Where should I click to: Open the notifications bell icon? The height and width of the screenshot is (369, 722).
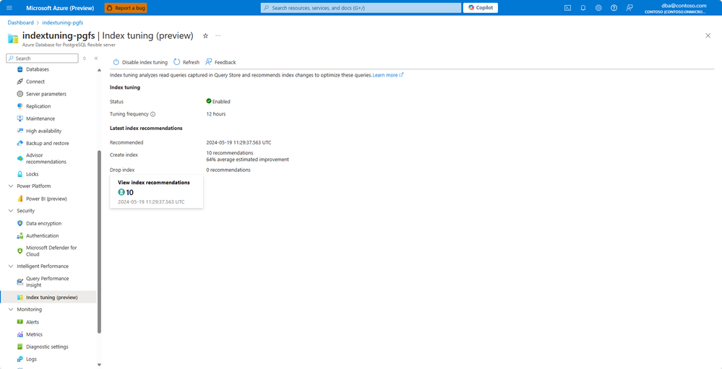pos(583,8)
